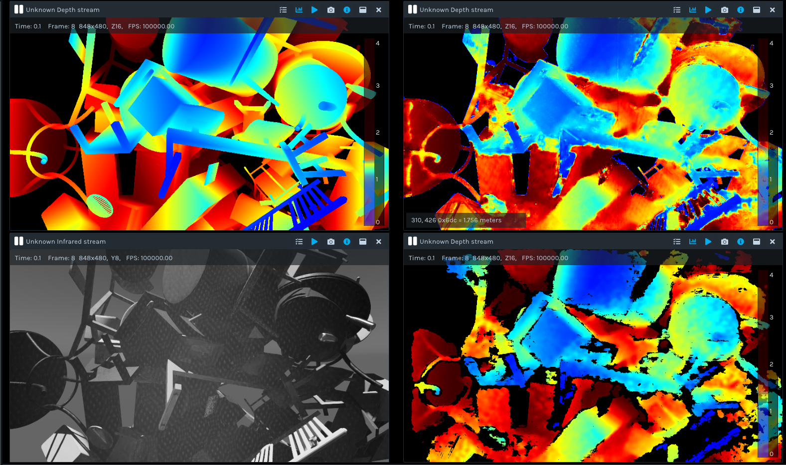Pause the top-right depth stream
The image size is (786, 465).
(412, 9)
